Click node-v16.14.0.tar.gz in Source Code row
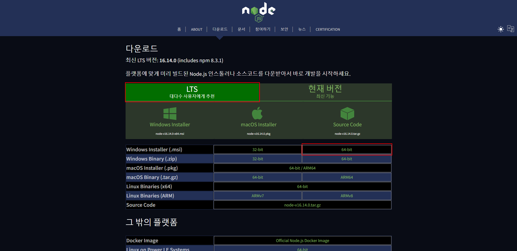The height and width of the screenshot is (251, 517). tap(303, 205)
